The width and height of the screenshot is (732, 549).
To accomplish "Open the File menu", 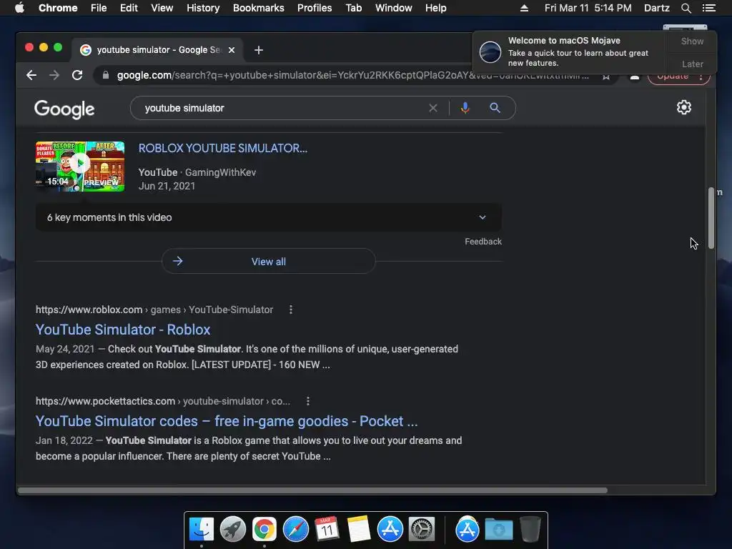I will pyautogui.click(x=99, y=8).
